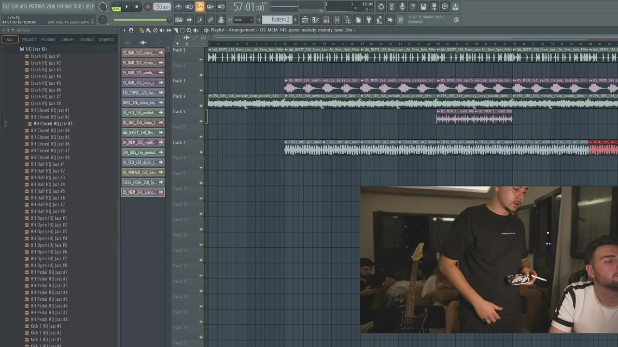Screen dimensions: 618x347
Task: Open the Mixer icon
Action: [337, 20]
